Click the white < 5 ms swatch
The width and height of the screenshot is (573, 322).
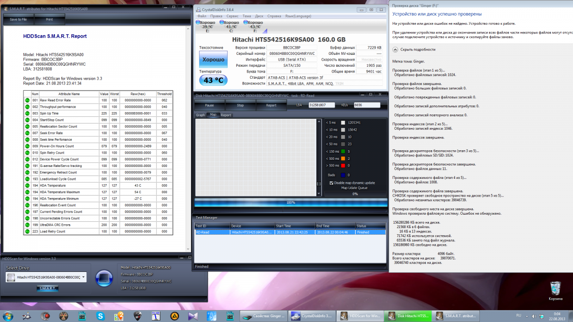click(x=343, y=123)
